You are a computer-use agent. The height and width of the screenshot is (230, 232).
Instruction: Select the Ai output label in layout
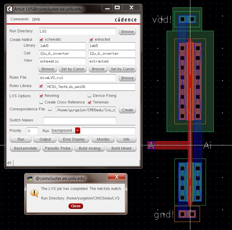[x=207, y=145]
